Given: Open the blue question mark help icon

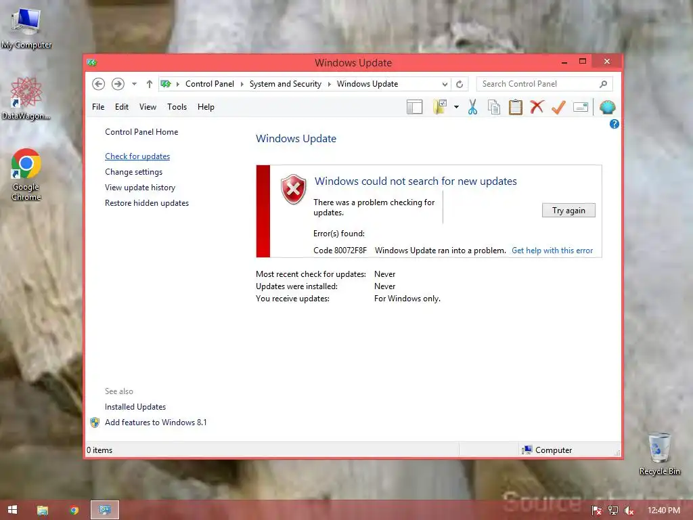Looking at the screenshot, I should coord(614,125).
